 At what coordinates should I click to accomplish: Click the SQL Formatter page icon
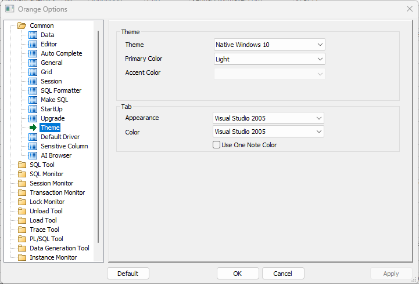(33, 90)
